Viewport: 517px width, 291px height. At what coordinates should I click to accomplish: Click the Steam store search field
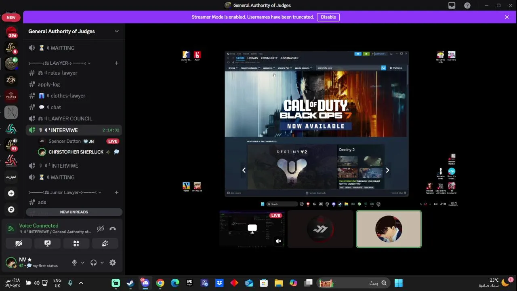pos(349,68)
